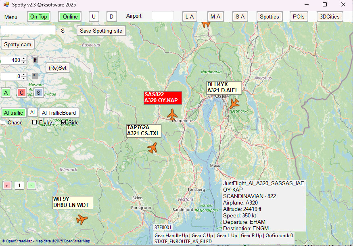Click the green minus zoom button
Viewport: 353px width, 246px height.
coord(31,186)
